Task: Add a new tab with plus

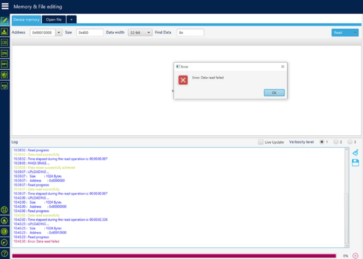Action: pyautogui.click(x=71, y=20)
